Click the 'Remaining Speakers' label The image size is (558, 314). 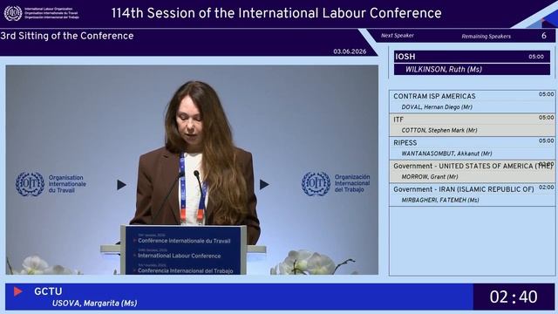[x=486, y=37]
